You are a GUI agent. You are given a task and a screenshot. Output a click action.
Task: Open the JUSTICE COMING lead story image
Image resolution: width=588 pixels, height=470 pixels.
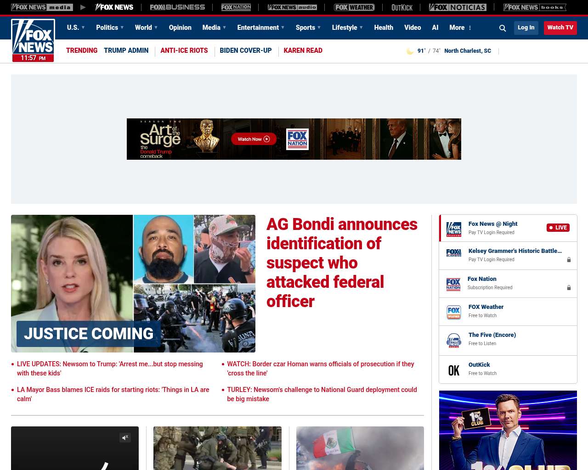click(133, 284)
